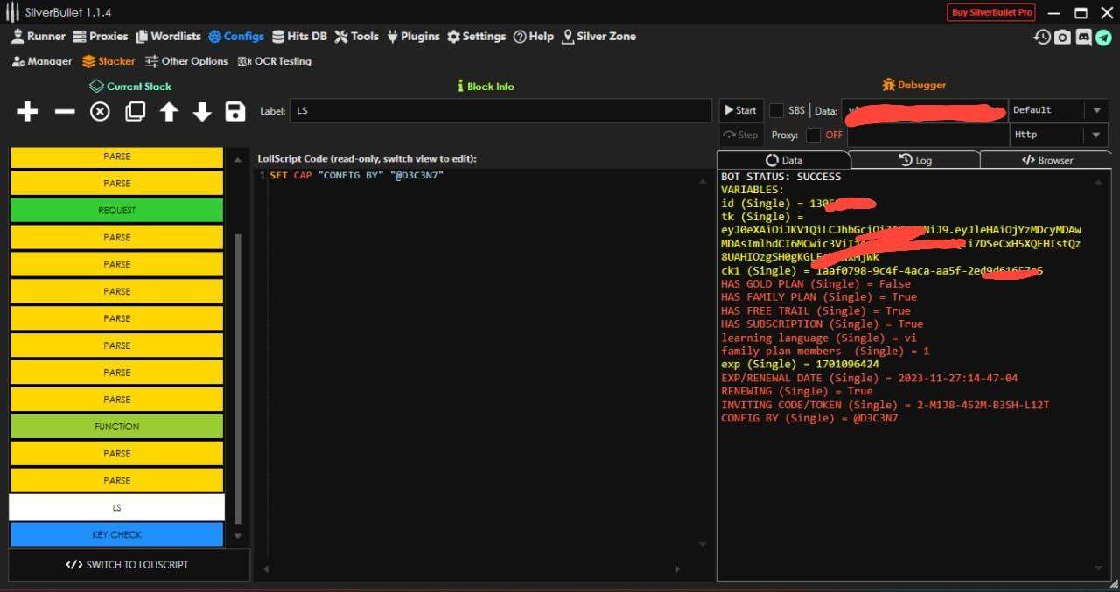Toggle the Proxy checkbox in the debugger

(x=813, y=135)
